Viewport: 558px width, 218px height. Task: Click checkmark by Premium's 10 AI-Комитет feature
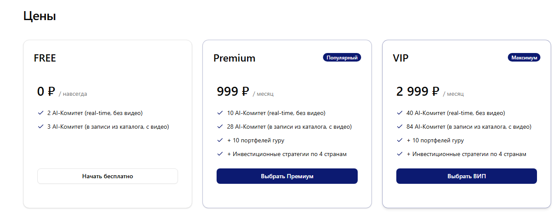pyautogui.click(x=220, y=113)
